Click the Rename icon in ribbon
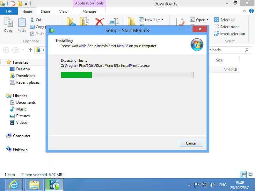 113,22
